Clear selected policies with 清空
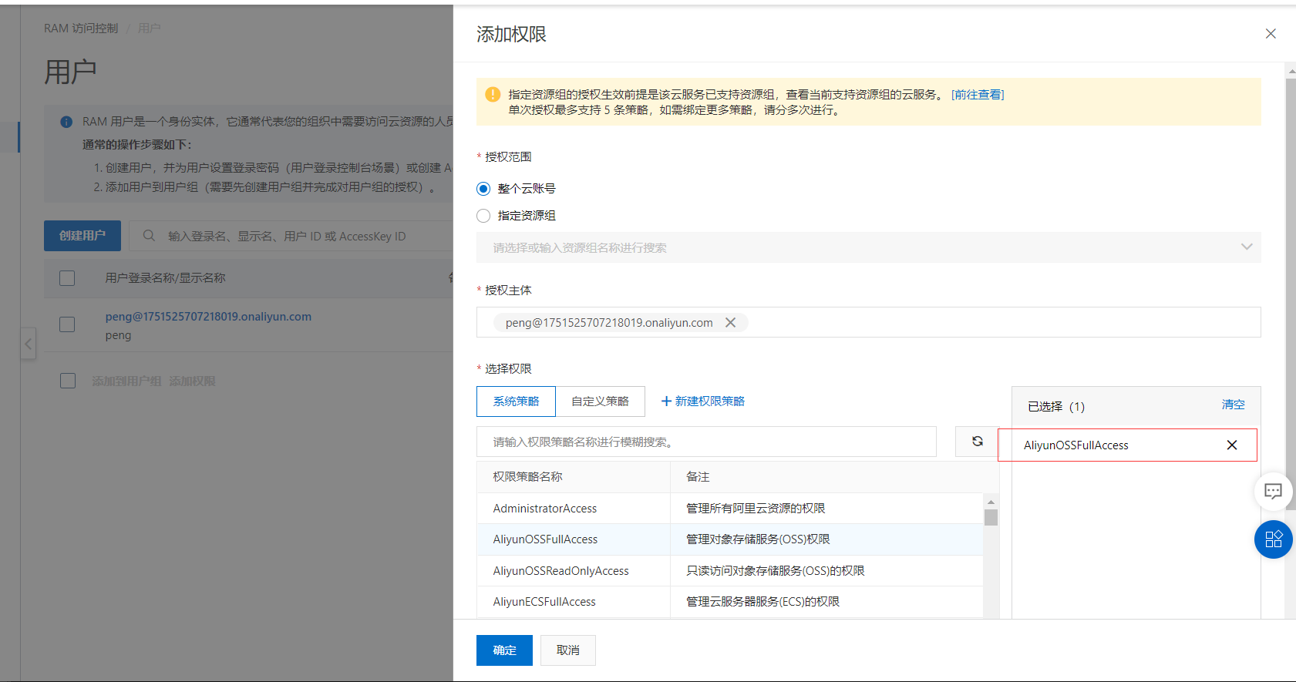The width and height of the screenshot is (1296, 682). [1233, 405]
